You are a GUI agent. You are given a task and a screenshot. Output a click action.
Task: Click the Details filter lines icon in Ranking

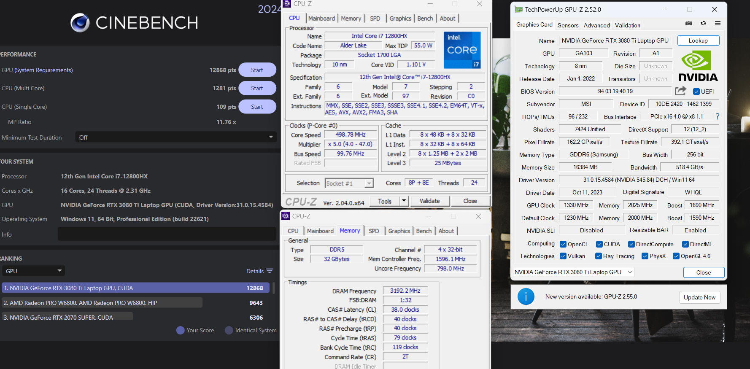tap(270, 271)
